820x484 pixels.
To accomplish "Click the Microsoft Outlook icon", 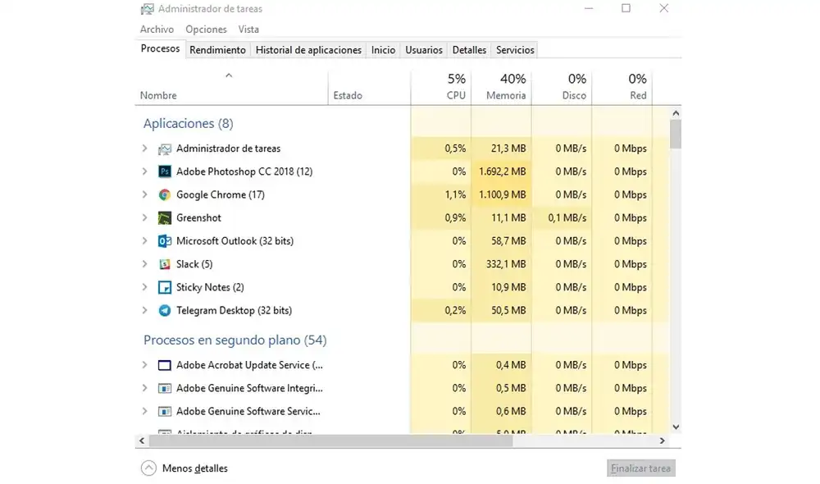I will pyautogui.click(x=165, y=241).
